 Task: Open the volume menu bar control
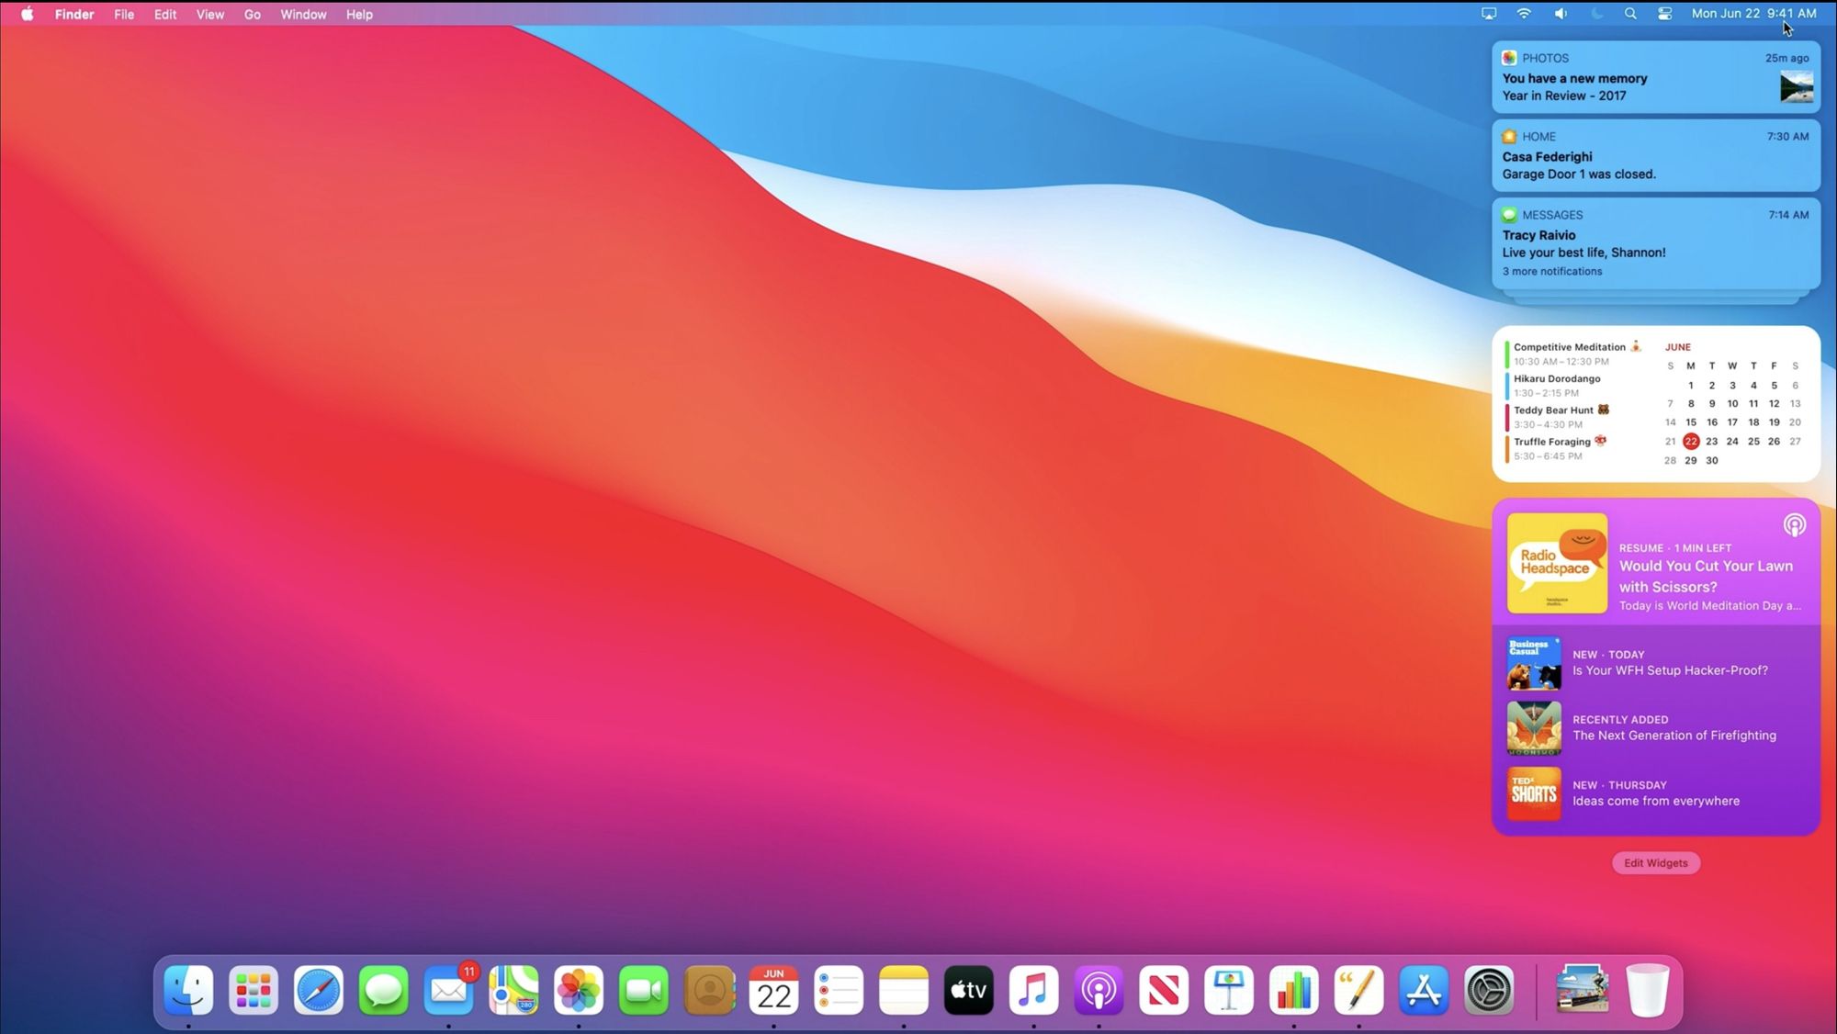[1561, 14]
